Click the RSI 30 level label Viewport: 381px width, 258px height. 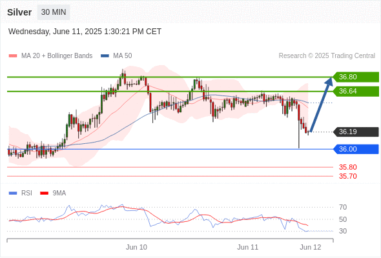coord(343,231)
